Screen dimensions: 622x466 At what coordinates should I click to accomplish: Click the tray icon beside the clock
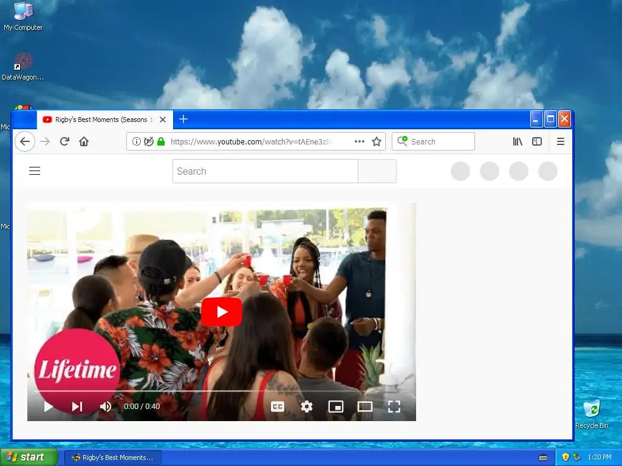[x=577, y=458]
